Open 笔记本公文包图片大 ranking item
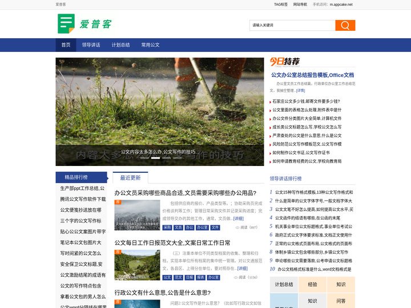The width and height of the screenshot is (411, 308). (80, 242)
